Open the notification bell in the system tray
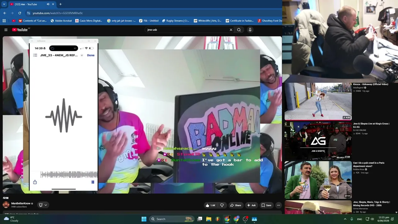 pos(393,219)
